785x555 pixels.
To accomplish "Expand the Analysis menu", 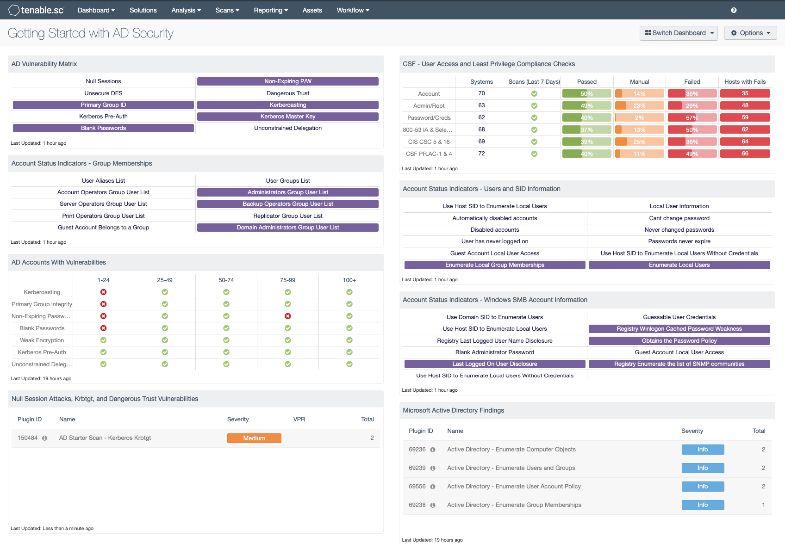I will [x=186, y=10].
